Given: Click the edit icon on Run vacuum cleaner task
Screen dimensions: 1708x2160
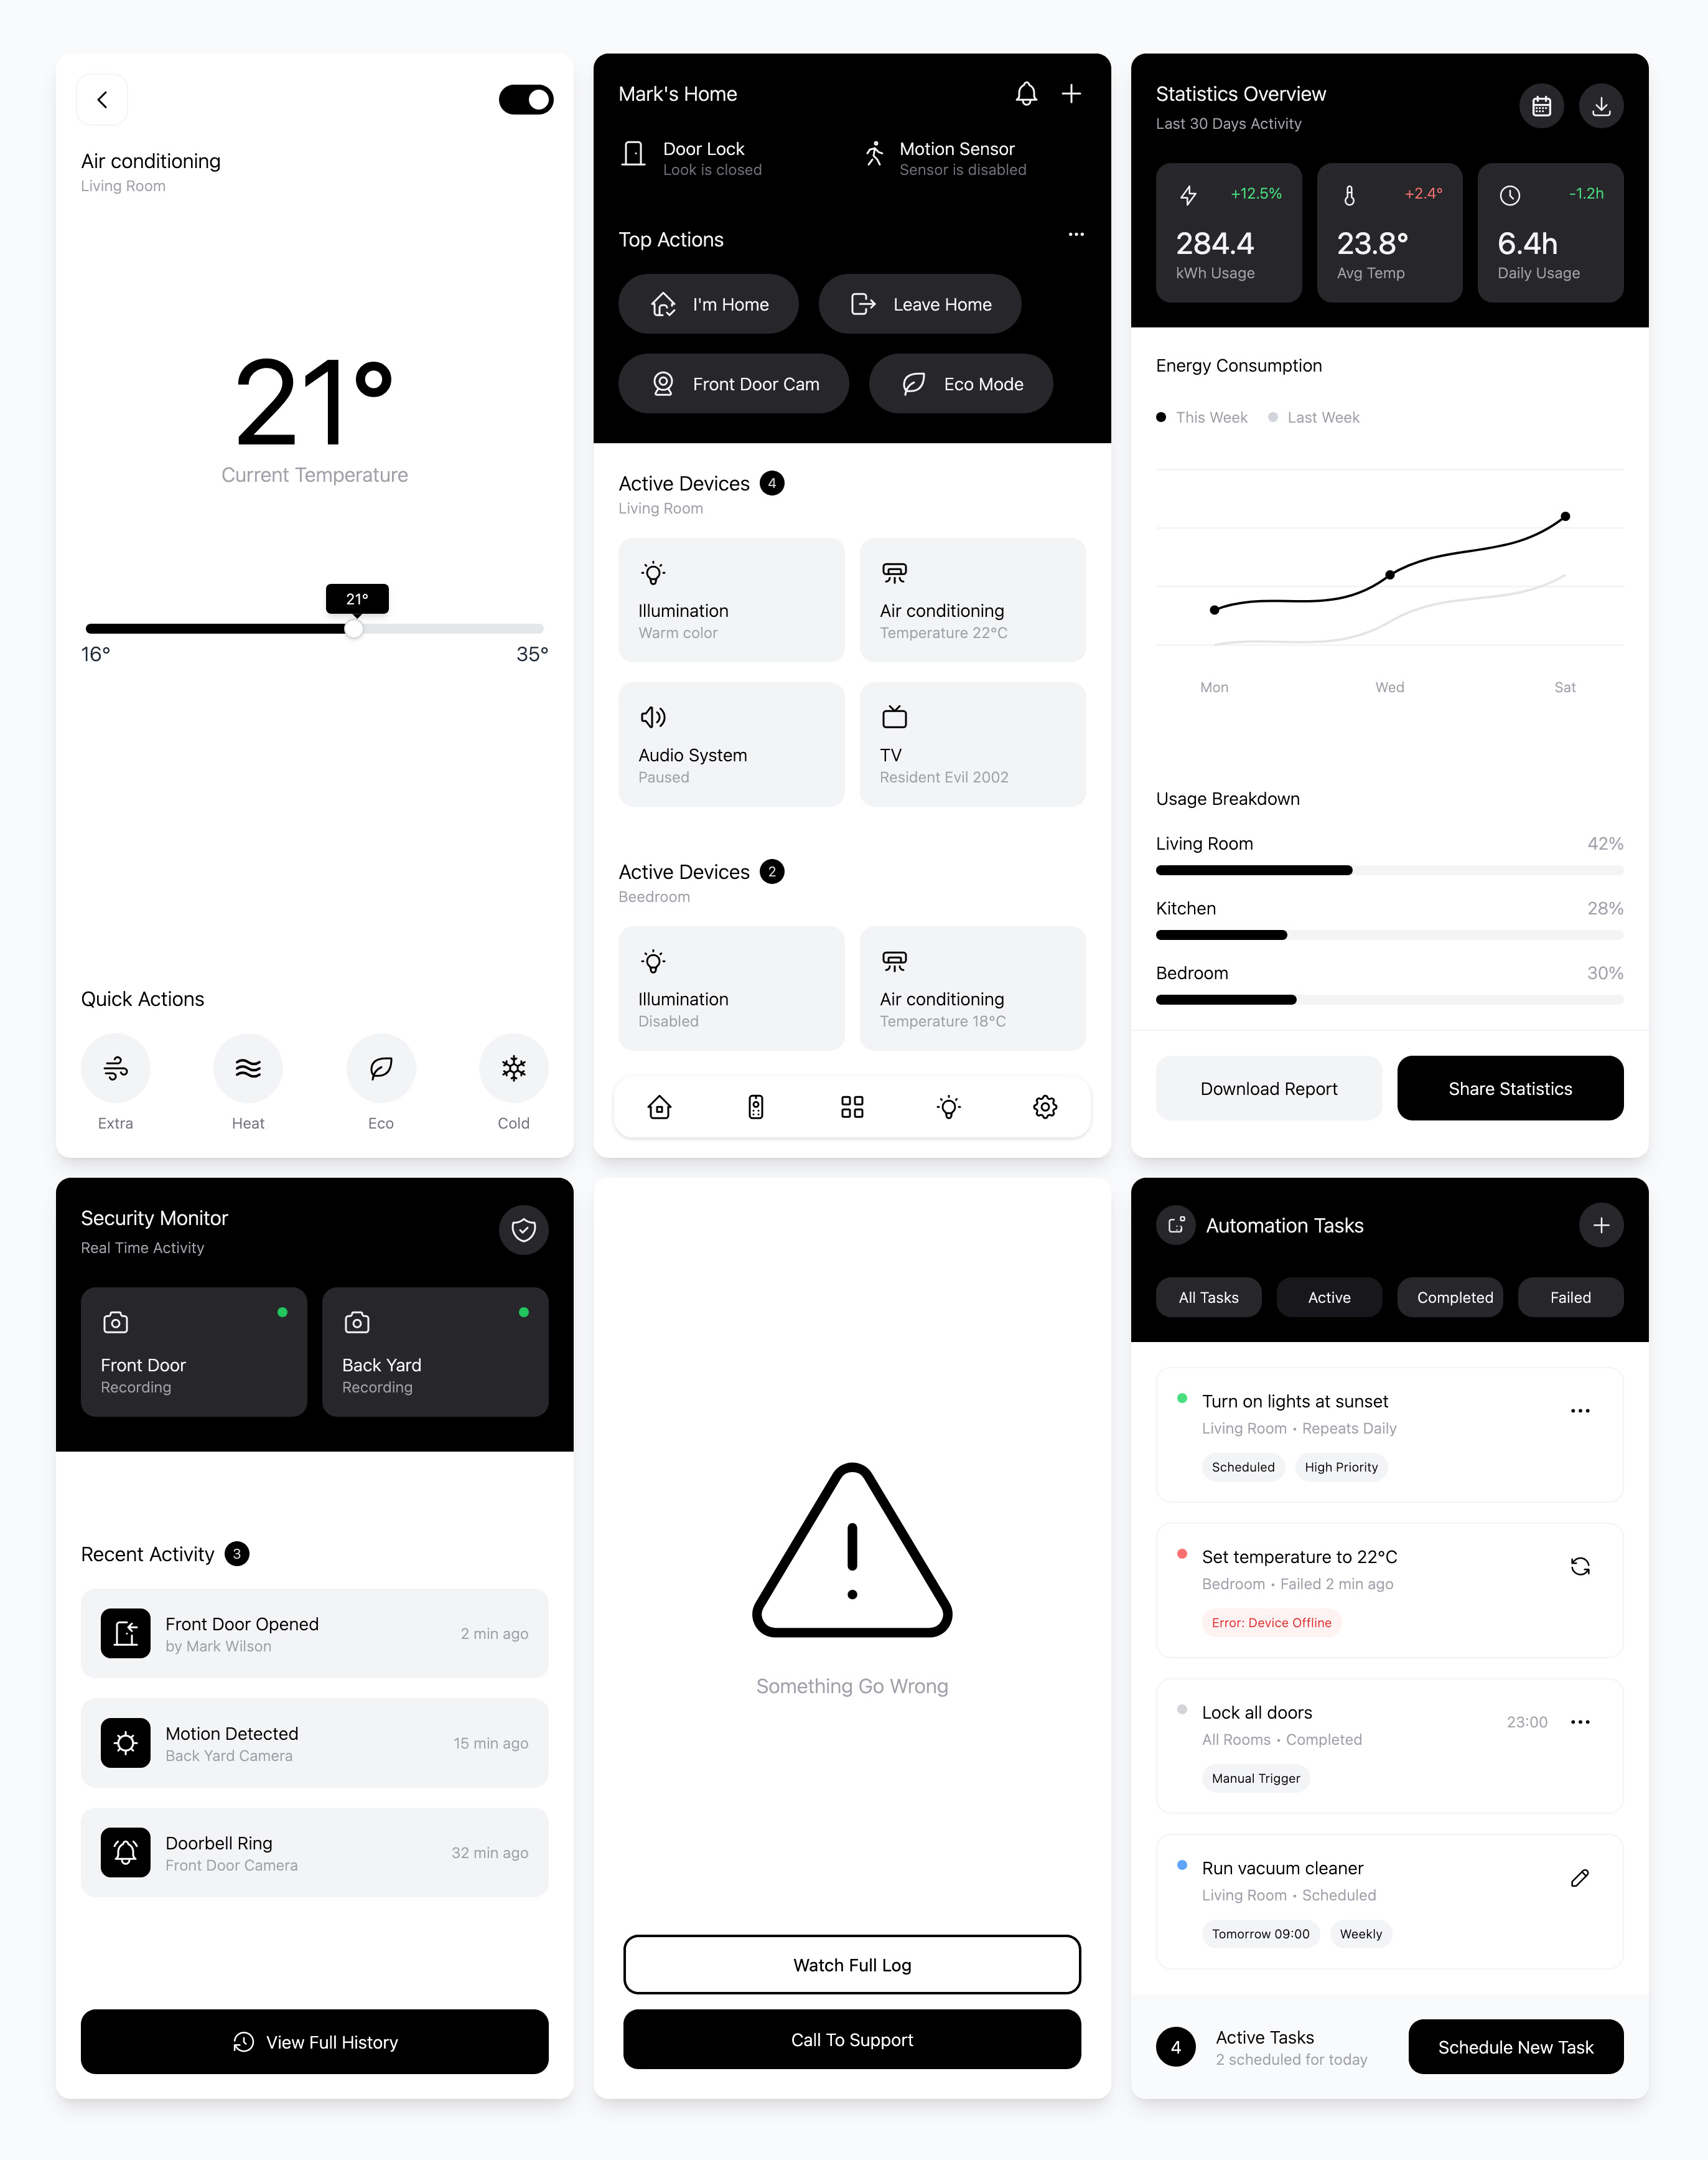Looking at the screenshot, I should pyautogui.click(x=1580, y=1879).
